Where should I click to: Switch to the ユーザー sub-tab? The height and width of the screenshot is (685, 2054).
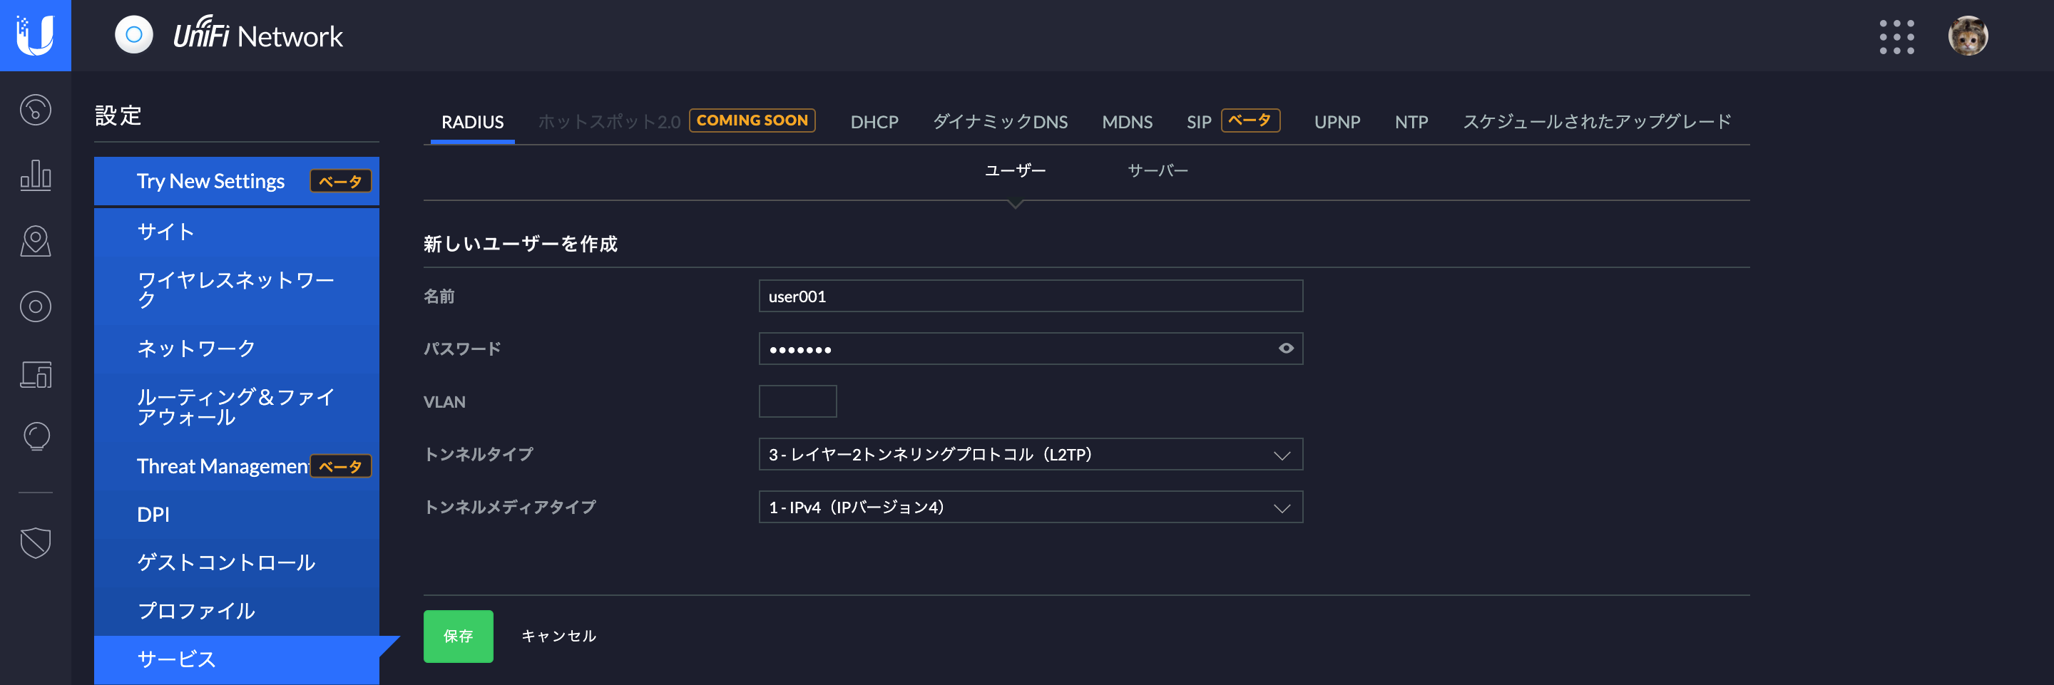point(1014,170)
